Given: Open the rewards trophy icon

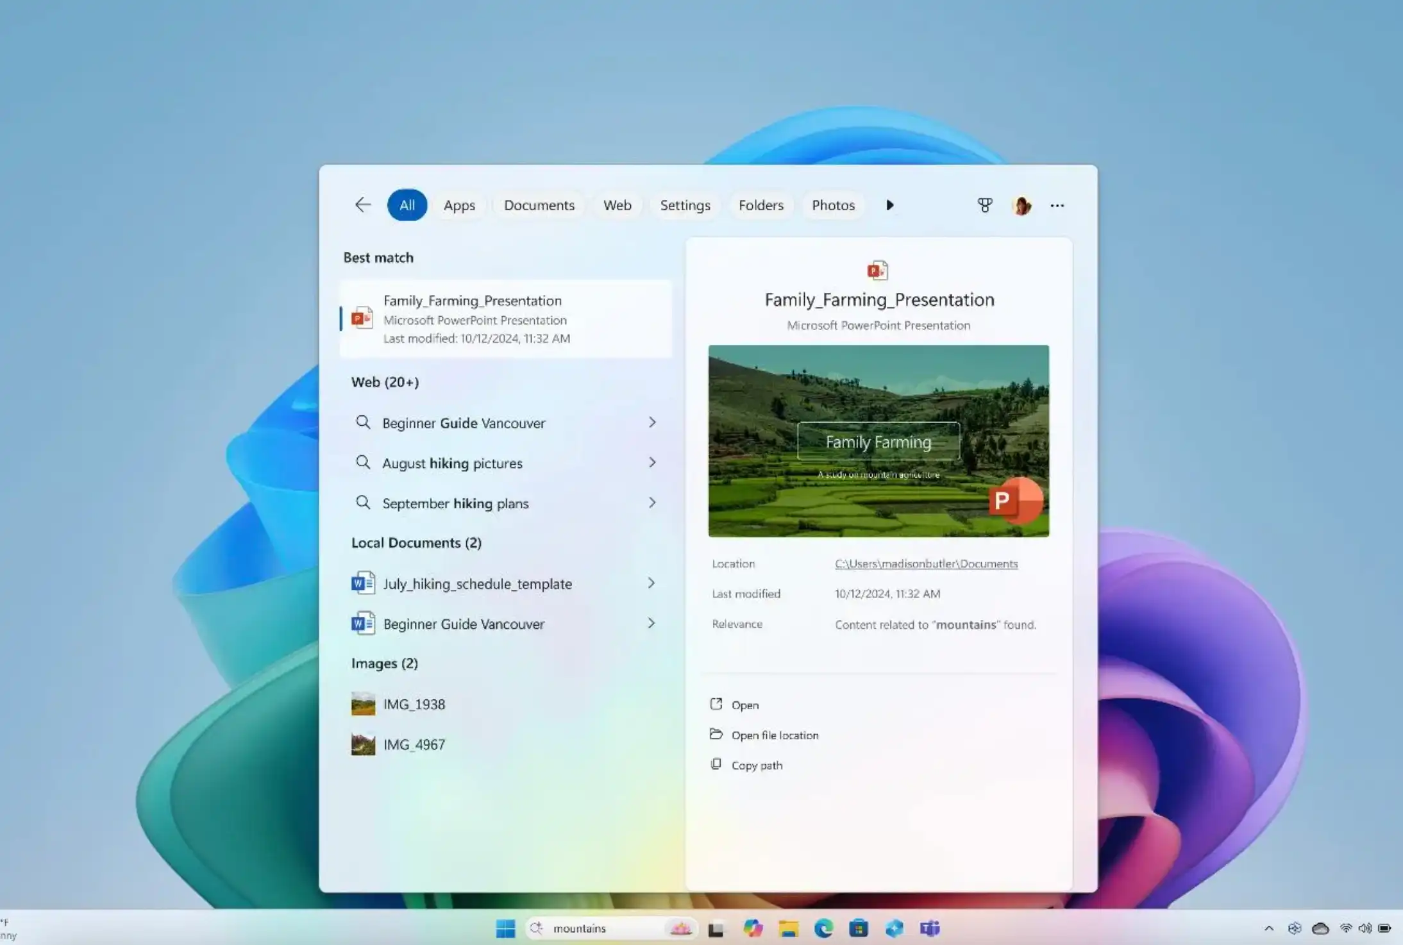Looking at the screenshot, I should tap(984, 205).
